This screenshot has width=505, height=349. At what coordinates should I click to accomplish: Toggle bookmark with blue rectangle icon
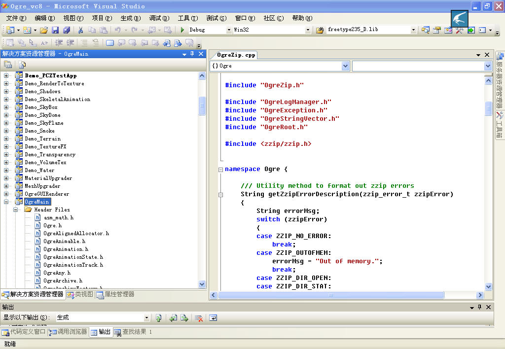[x=110, y=42]
